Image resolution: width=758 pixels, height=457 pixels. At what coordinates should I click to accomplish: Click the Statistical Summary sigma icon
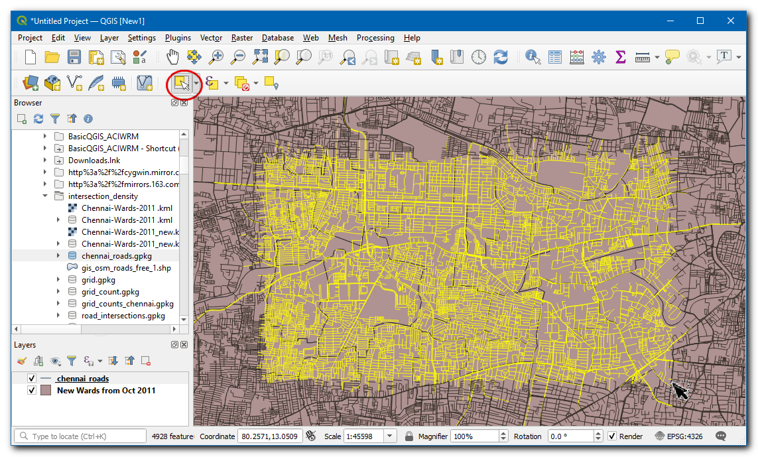click(x=621, y=57)
